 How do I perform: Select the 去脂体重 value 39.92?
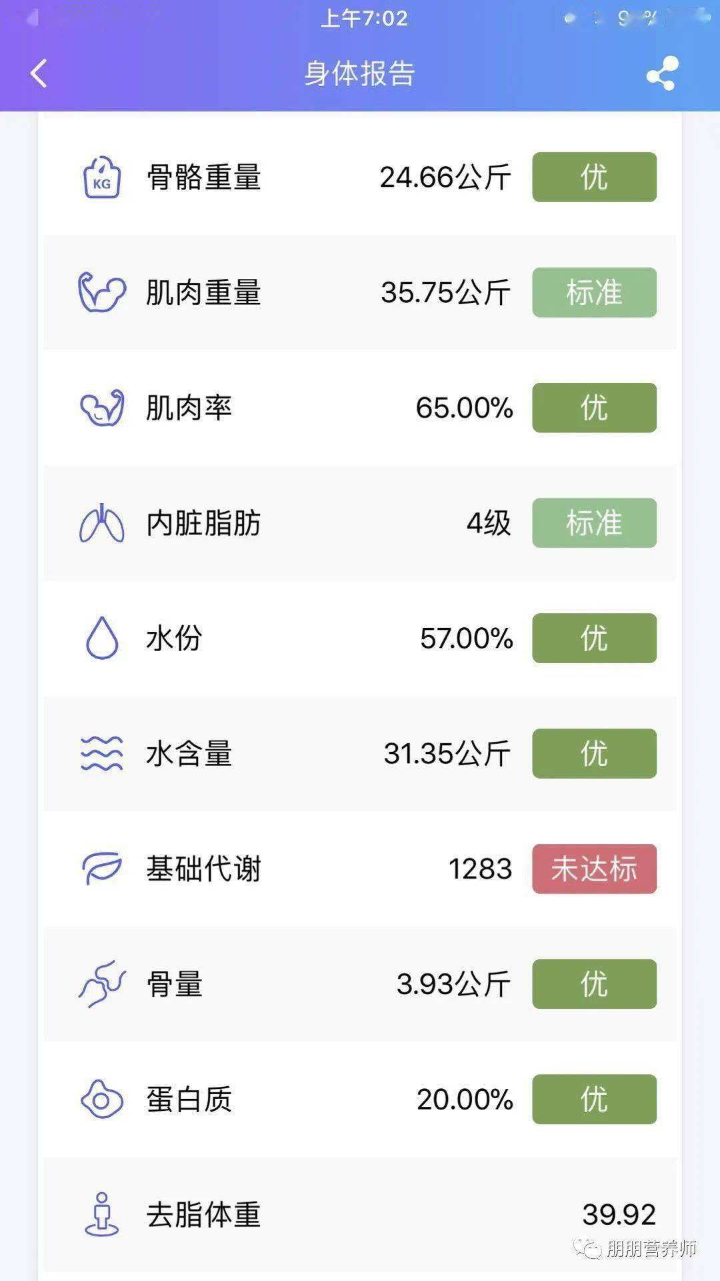pos(619,1214)
